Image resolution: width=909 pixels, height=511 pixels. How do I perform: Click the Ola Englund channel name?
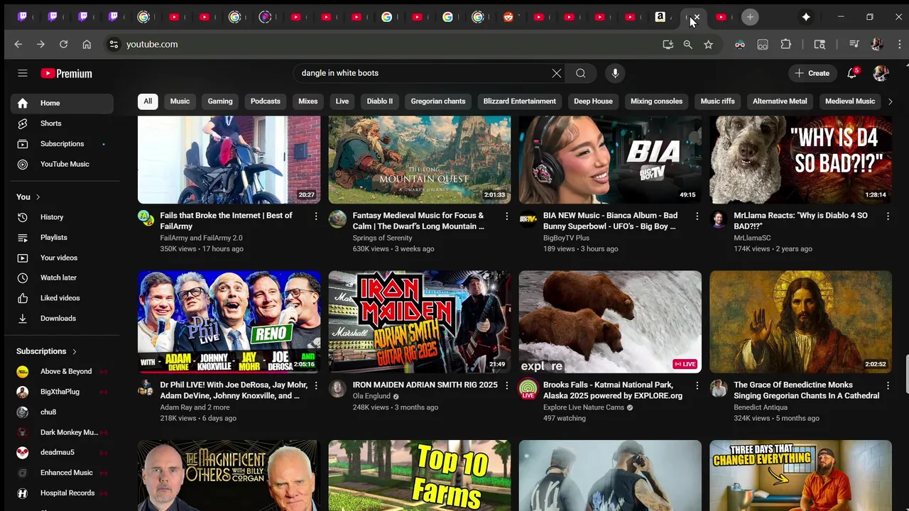tap(371, 396)
